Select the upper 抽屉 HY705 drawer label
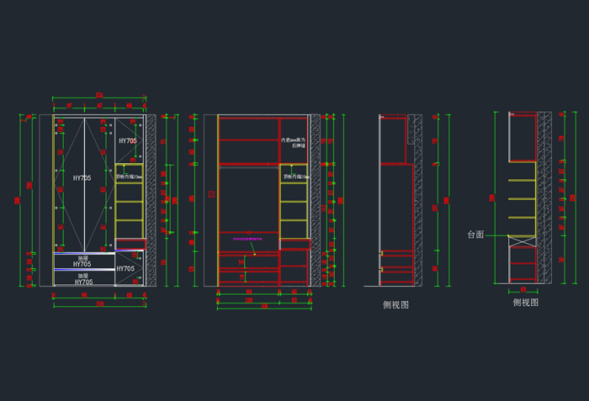 tap(83, 261)
